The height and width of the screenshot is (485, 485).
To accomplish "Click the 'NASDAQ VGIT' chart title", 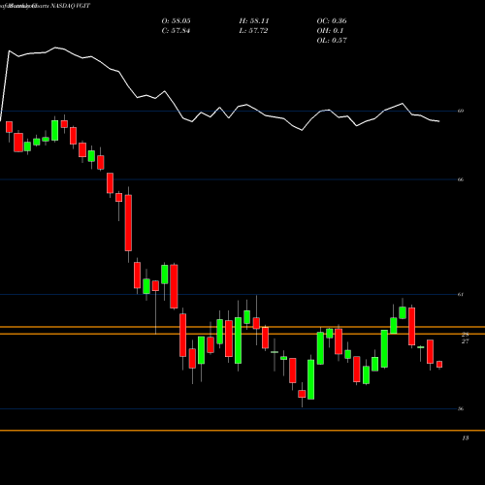I will [71, 6].
